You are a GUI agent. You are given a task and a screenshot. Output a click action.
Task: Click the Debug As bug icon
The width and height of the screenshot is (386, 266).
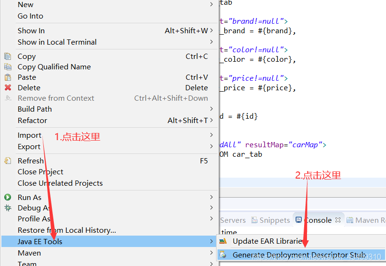coord(8,208)
